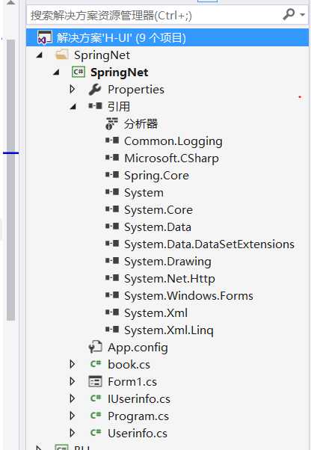Click the solution explorer search field
This screenshot has width=311, height=450.
tap(155, 15)
